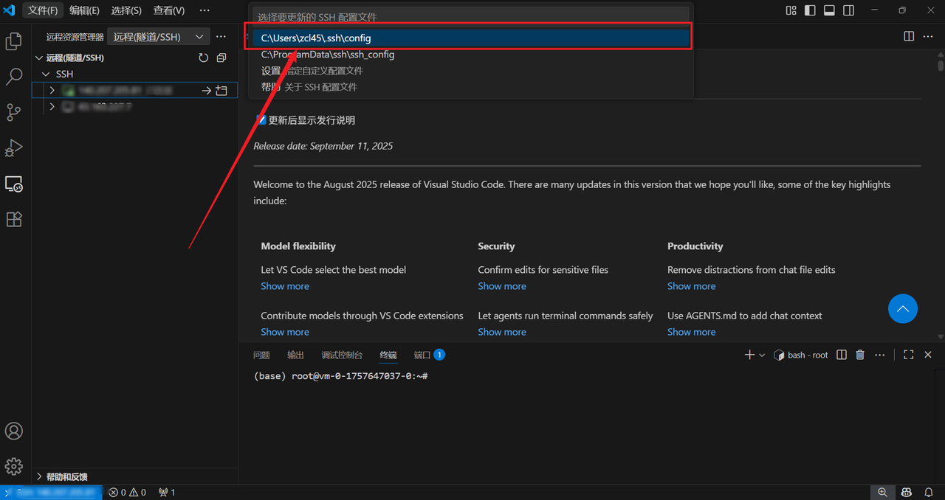945x500 pixels.
Task: Maximize the terminal panel size
Action: coord(909,355)
